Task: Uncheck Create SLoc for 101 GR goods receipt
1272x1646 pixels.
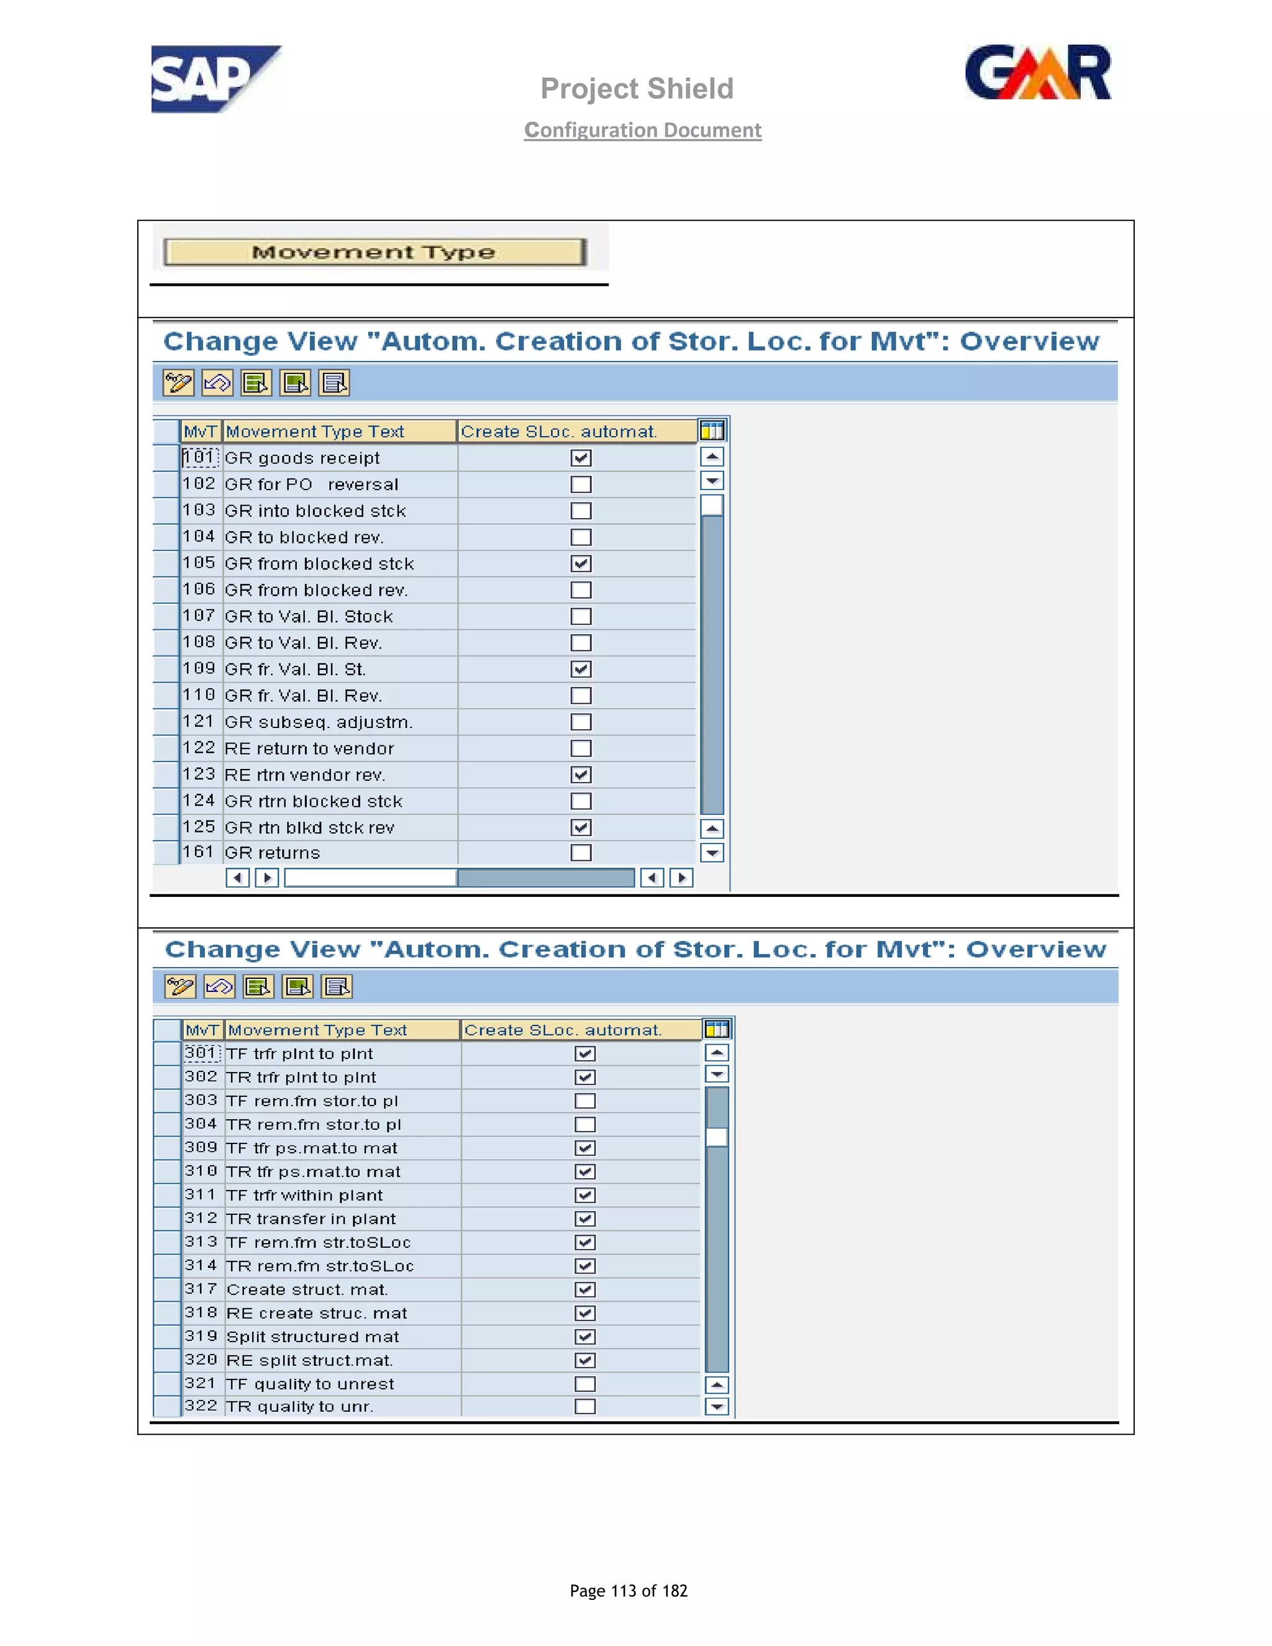Action: coord(581,458)
